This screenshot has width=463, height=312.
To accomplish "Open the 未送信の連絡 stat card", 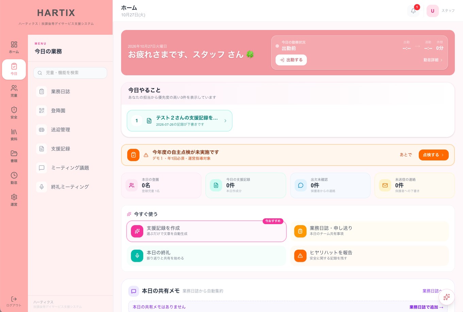I will pyautogui.click(x=415, y=186).
